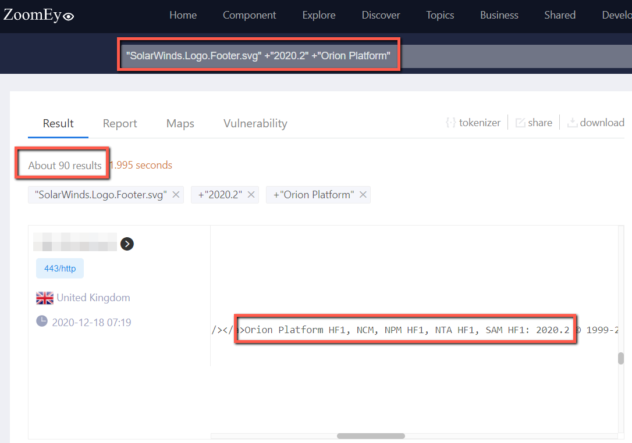Click the clock timestamp icon
632x443 pixels.
click(42, 321)
